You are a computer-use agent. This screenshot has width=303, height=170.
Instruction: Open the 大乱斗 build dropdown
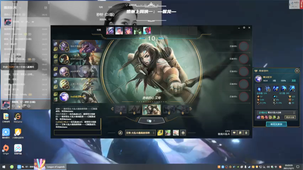click(276, 113)
